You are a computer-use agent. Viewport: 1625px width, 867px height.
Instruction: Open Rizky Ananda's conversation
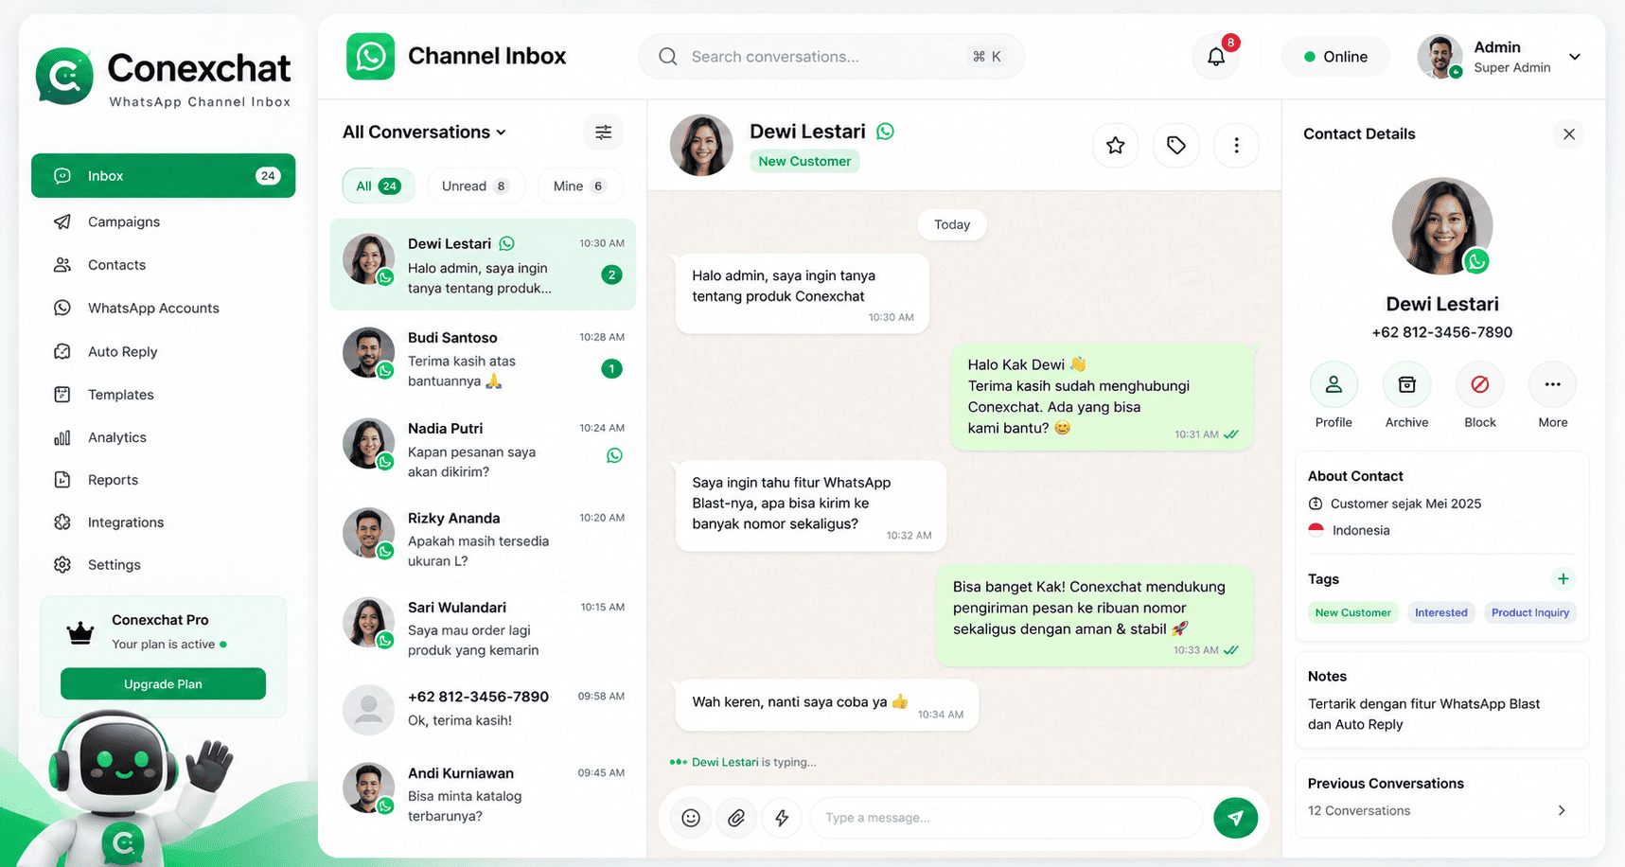[483, 540]
